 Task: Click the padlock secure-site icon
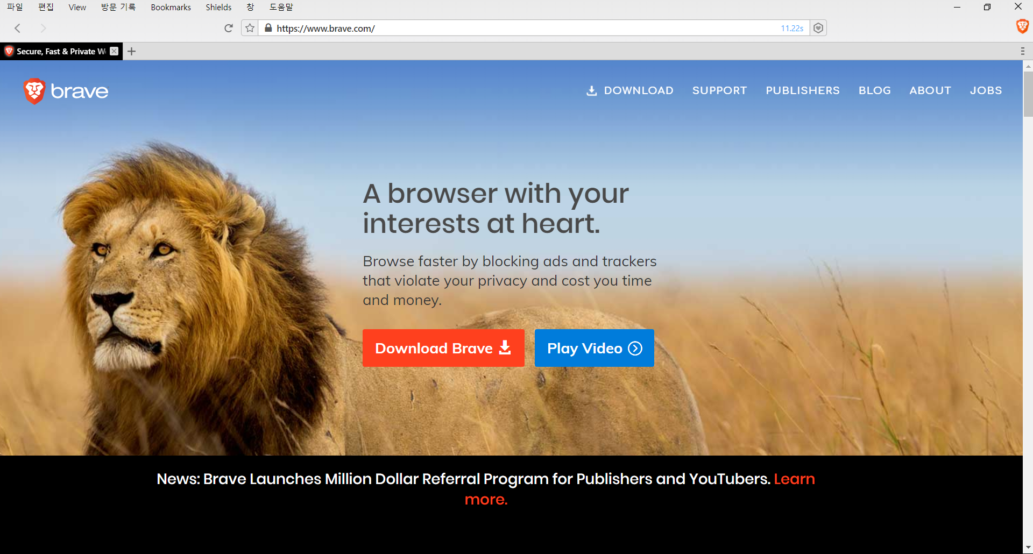pos(268,28)
